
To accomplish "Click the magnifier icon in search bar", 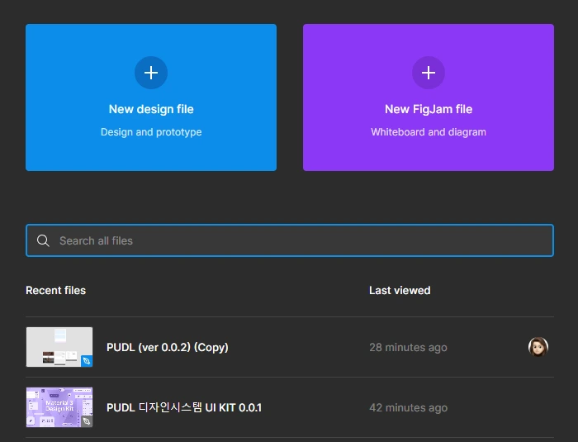I will point(43,240).
